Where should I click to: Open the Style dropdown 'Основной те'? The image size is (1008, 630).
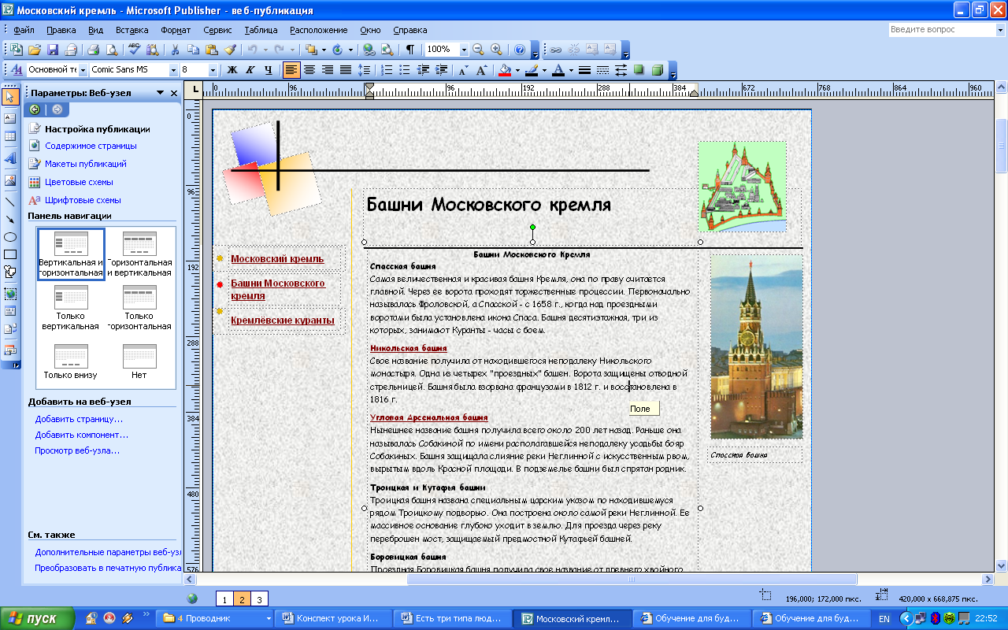point(83,70)
